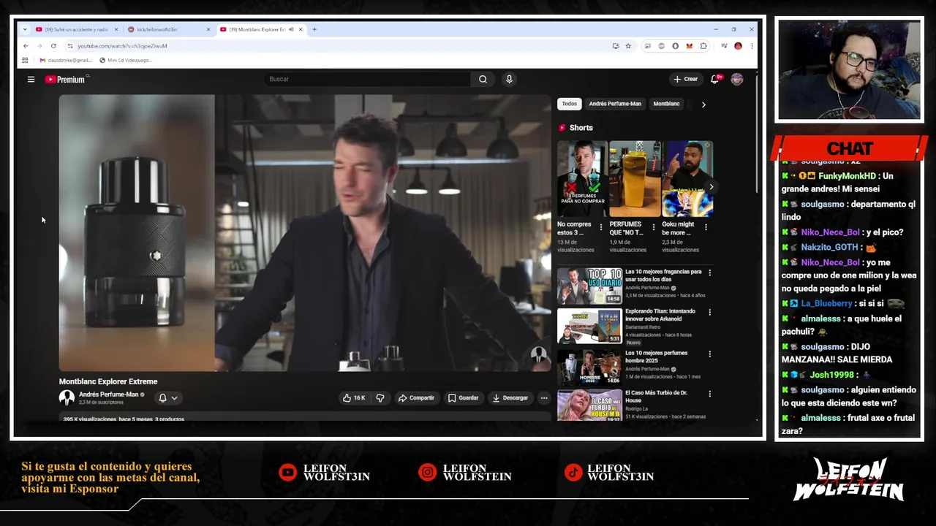
Task: Select the Montblanc filter chip
Action: 666,104
